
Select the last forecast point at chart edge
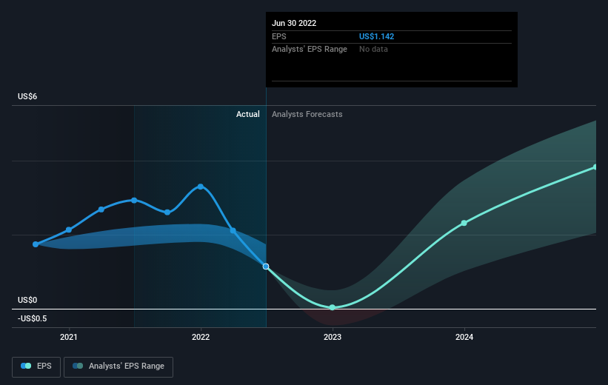(x=595, y=167)
